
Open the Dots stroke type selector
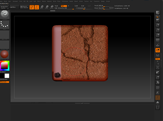pyautogui.click(x=5, y=25)
